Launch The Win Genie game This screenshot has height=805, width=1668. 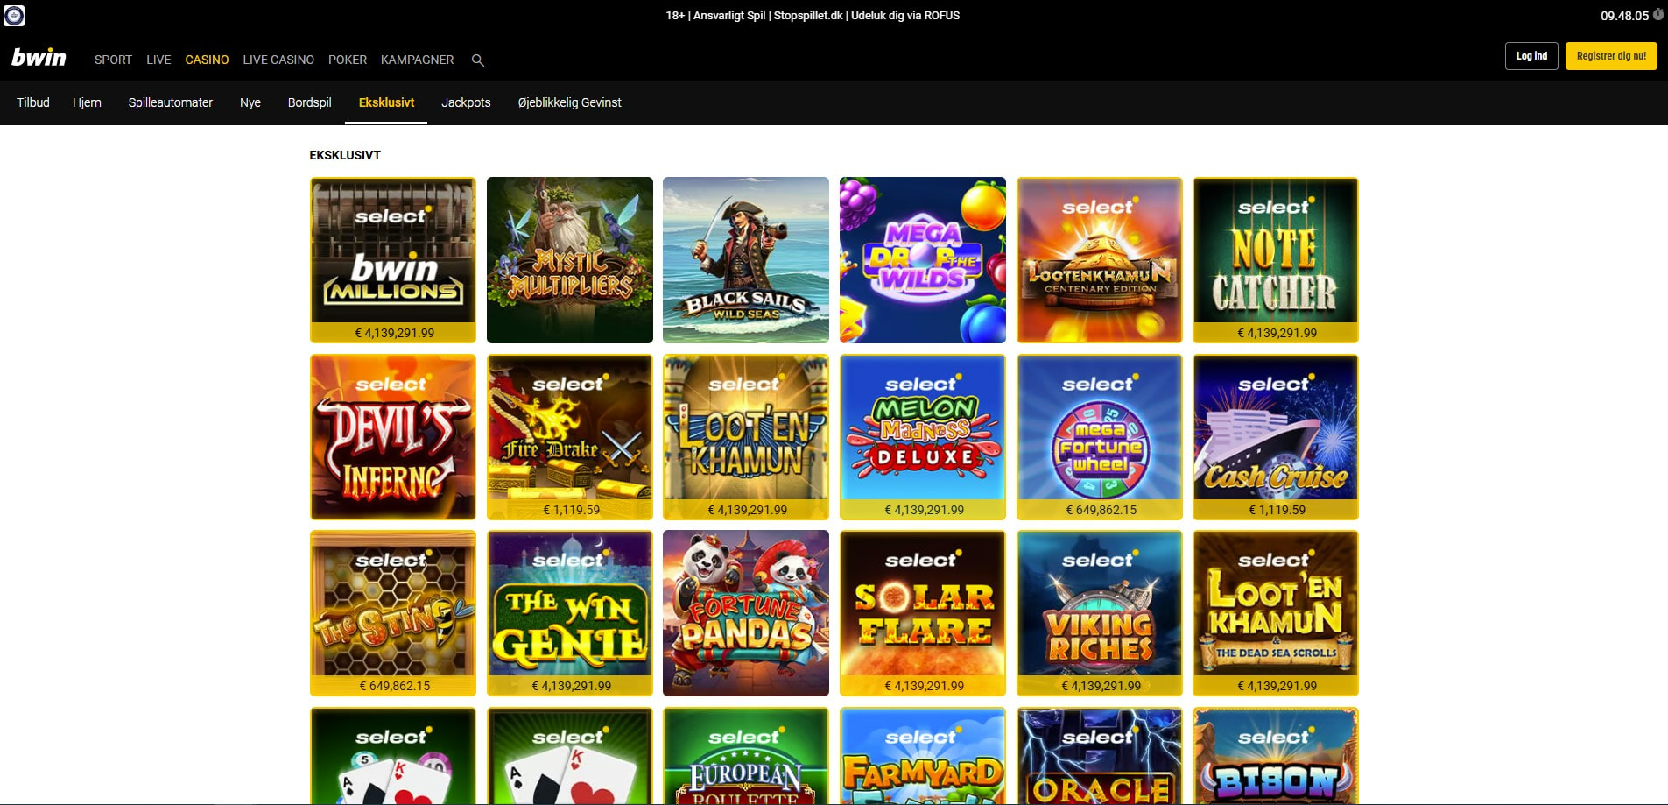click(570, 613)
